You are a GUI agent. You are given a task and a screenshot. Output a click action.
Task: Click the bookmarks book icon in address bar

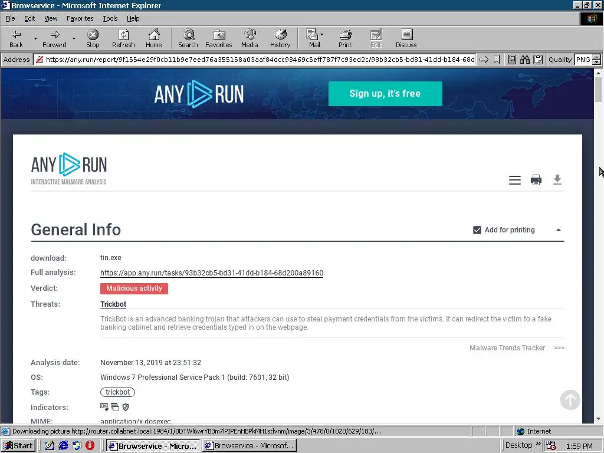tap(511, 60)
